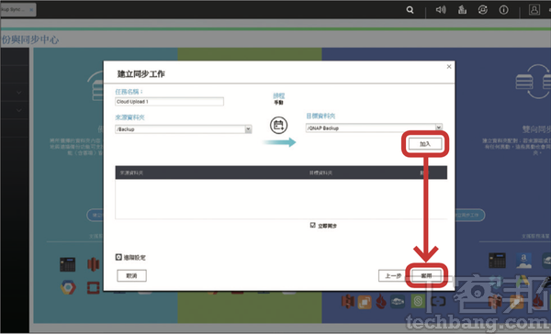Click the Amazon 'a' icon on right panel
551x334 pixels.
(x=523, y=261)
